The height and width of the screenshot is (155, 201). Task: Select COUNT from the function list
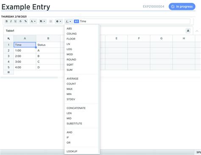[x=71, y=84]
